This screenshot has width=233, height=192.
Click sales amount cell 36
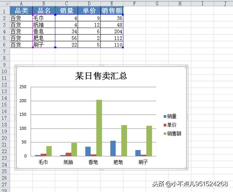[x=112, y=18]
